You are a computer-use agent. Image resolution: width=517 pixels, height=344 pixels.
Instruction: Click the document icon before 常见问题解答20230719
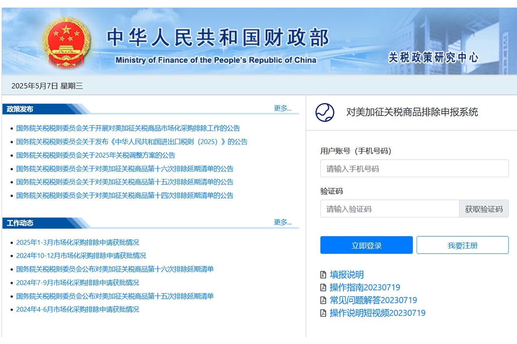click(324, 300)
